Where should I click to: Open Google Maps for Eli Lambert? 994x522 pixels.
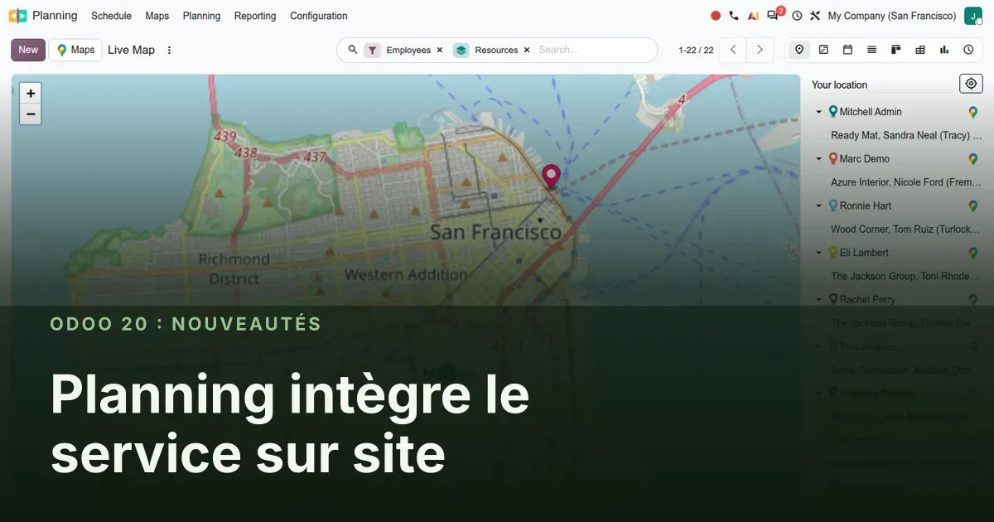973,253
